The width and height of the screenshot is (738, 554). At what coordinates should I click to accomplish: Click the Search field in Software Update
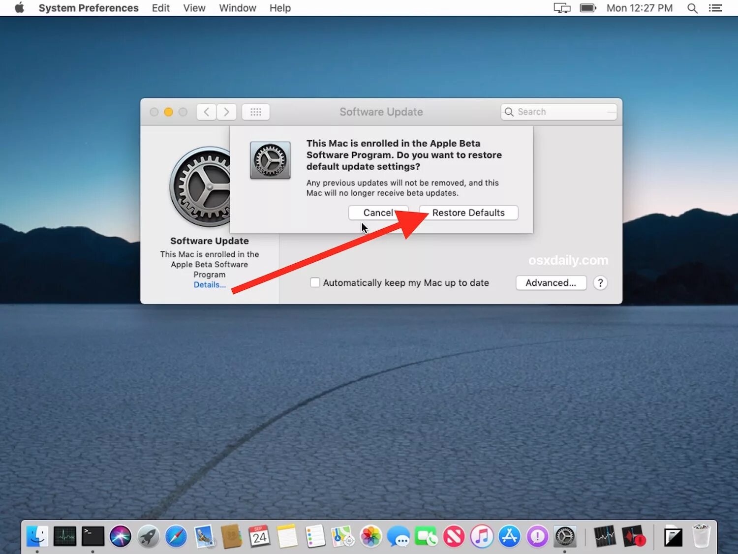click(x=559, y=112)
